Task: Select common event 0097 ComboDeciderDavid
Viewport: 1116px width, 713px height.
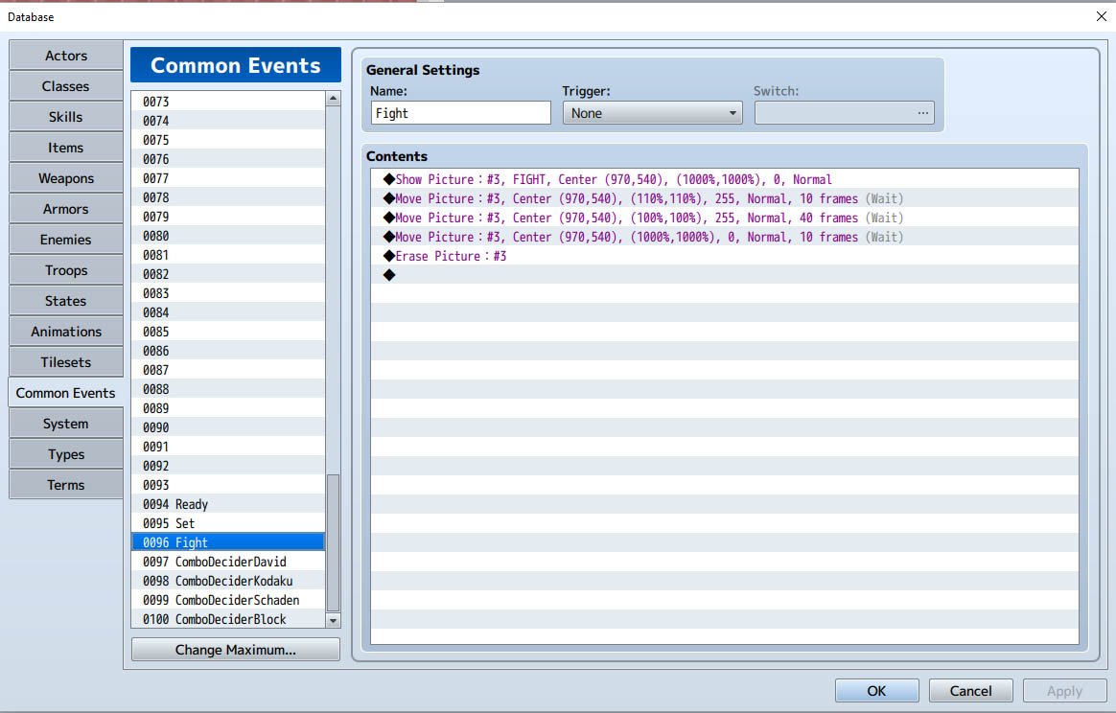Action: (x=228, y=562)
